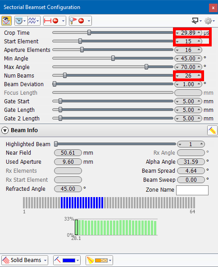
Task: Click the Min Angle slider handle
Action: [113, 58]
